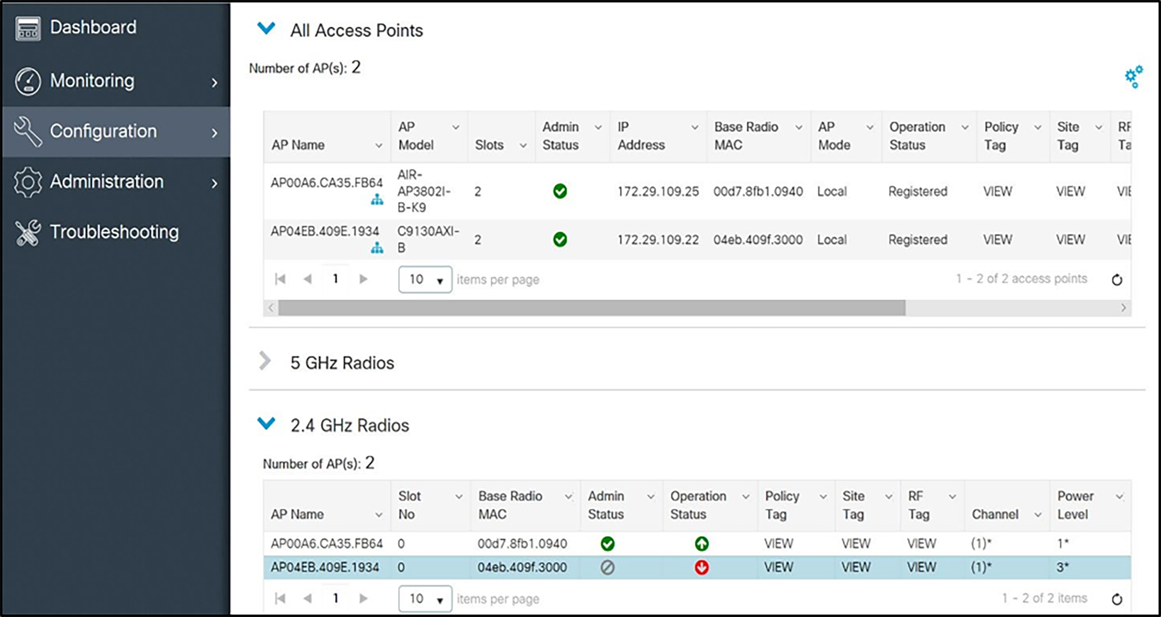Image resolution: width=1161 pixels, height=617 pixels.
Task: Open Policy Tag VIEW link for AP00A6.CA35.FB64
Action: tap(998, 191)
